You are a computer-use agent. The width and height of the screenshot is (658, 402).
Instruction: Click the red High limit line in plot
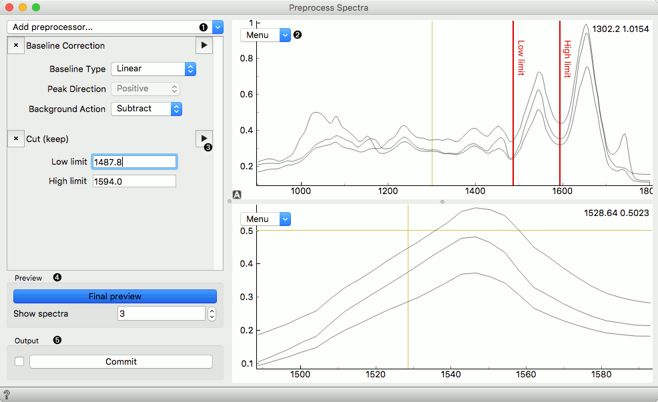pos(559,103)
